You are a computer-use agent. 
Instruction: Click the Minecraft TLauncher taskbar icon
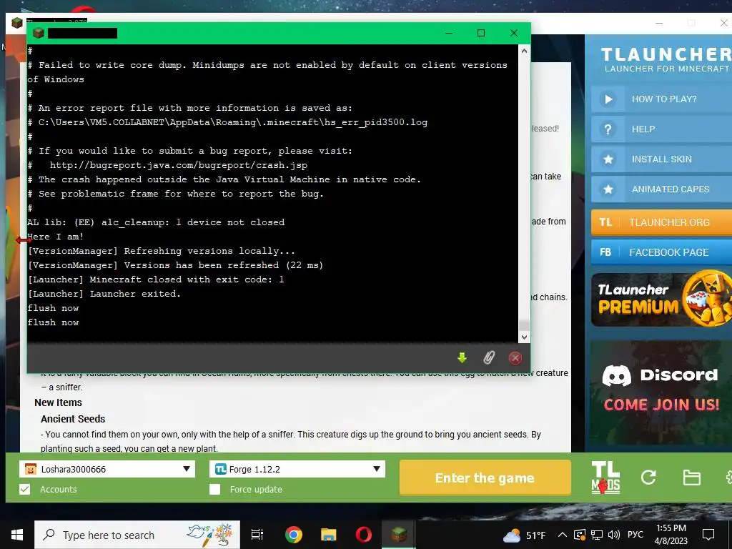pyautogui.click(x=399, y=534)
